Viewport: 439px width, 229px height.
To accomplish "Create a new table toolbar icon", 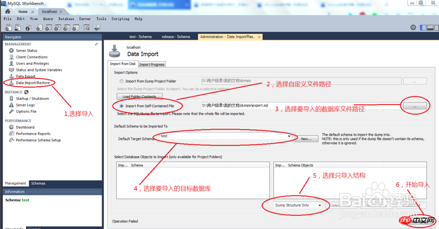I will click(49, 27).
